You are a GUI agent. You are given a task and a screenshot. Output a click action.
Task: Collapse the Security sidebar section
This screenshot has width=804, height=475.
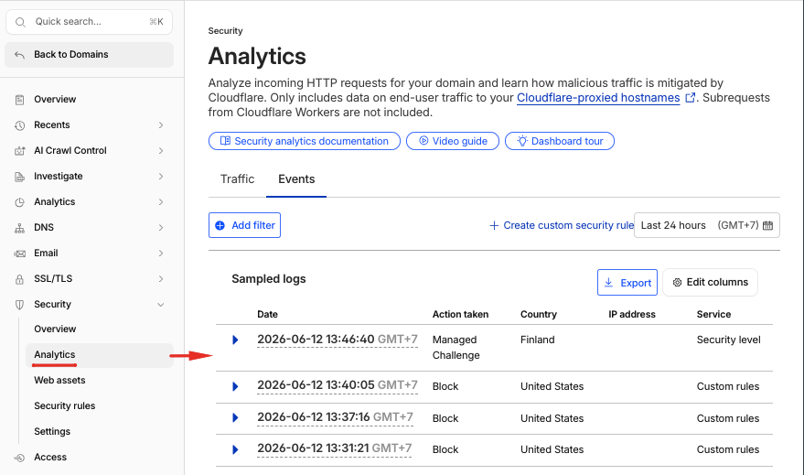[161, 305]
